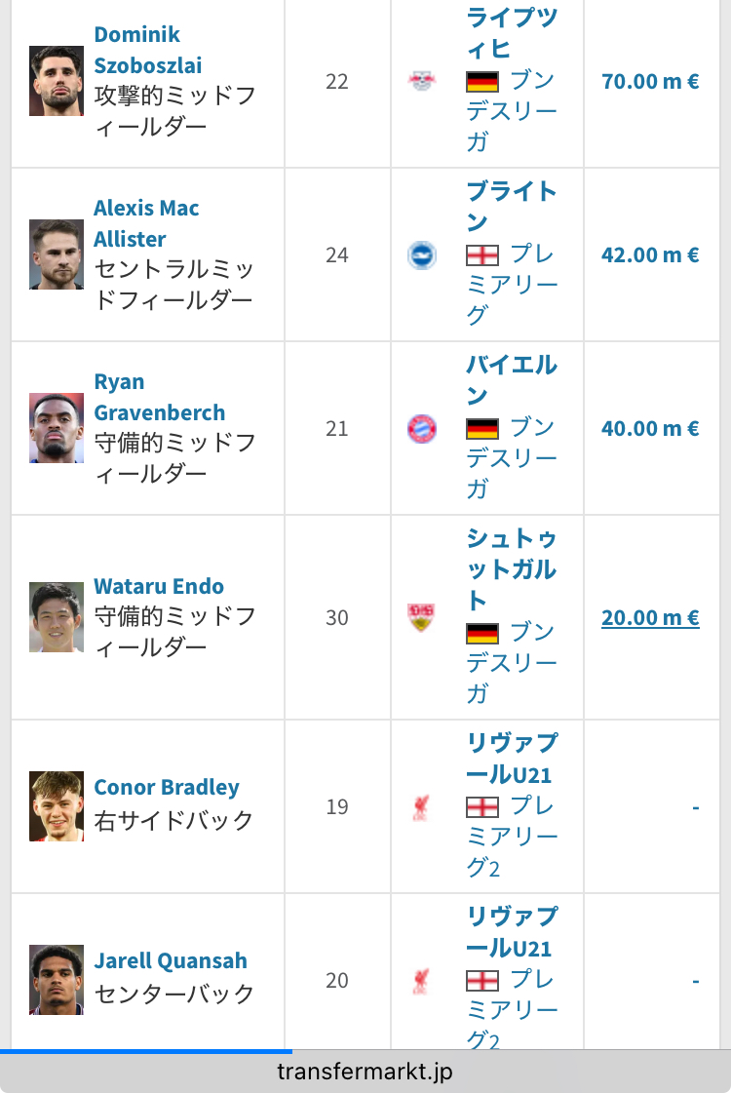The image size is (731, 1093).
Task: Click the Bayern Munich club crest
Action: pos(422,428)
